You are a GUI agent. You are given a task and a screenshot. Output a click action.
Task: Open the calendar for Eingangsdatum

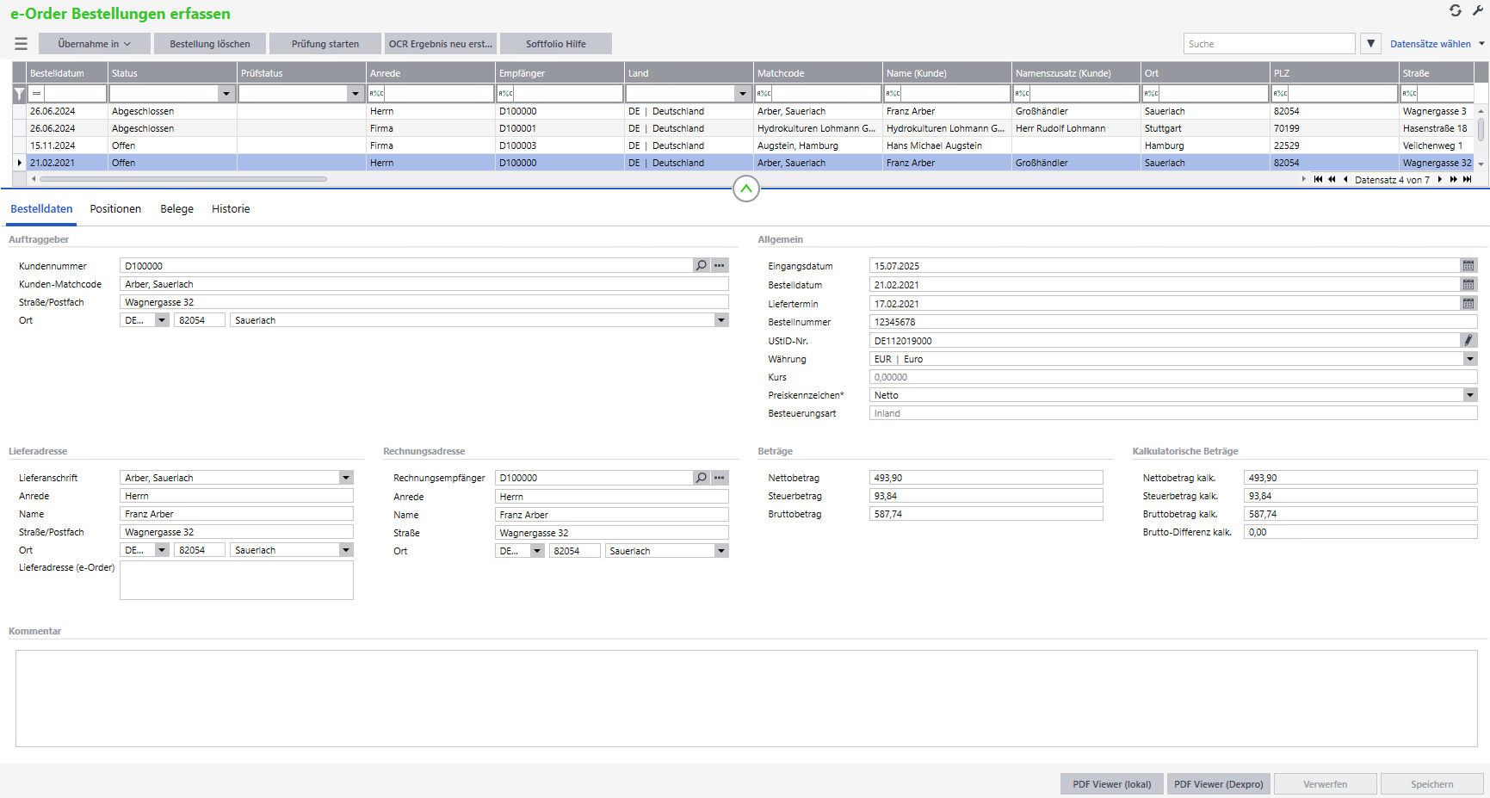(1468, 266)
